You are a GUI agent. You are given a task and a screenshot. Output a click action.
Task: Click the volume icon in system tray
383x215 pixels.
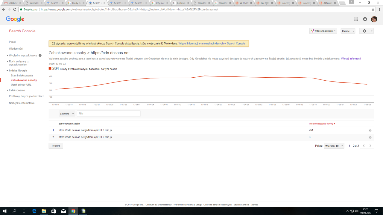(x=357, y=211)
